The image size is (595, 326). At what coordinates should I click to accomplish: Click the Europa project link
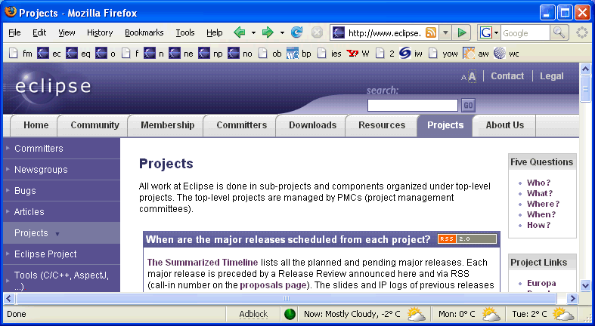(x=541, y=283)
